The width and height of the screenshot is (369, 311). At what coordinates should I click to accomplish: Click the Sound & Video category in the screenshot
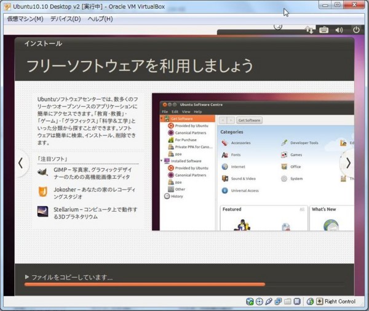pyautogui.click(x=239, y=179)
